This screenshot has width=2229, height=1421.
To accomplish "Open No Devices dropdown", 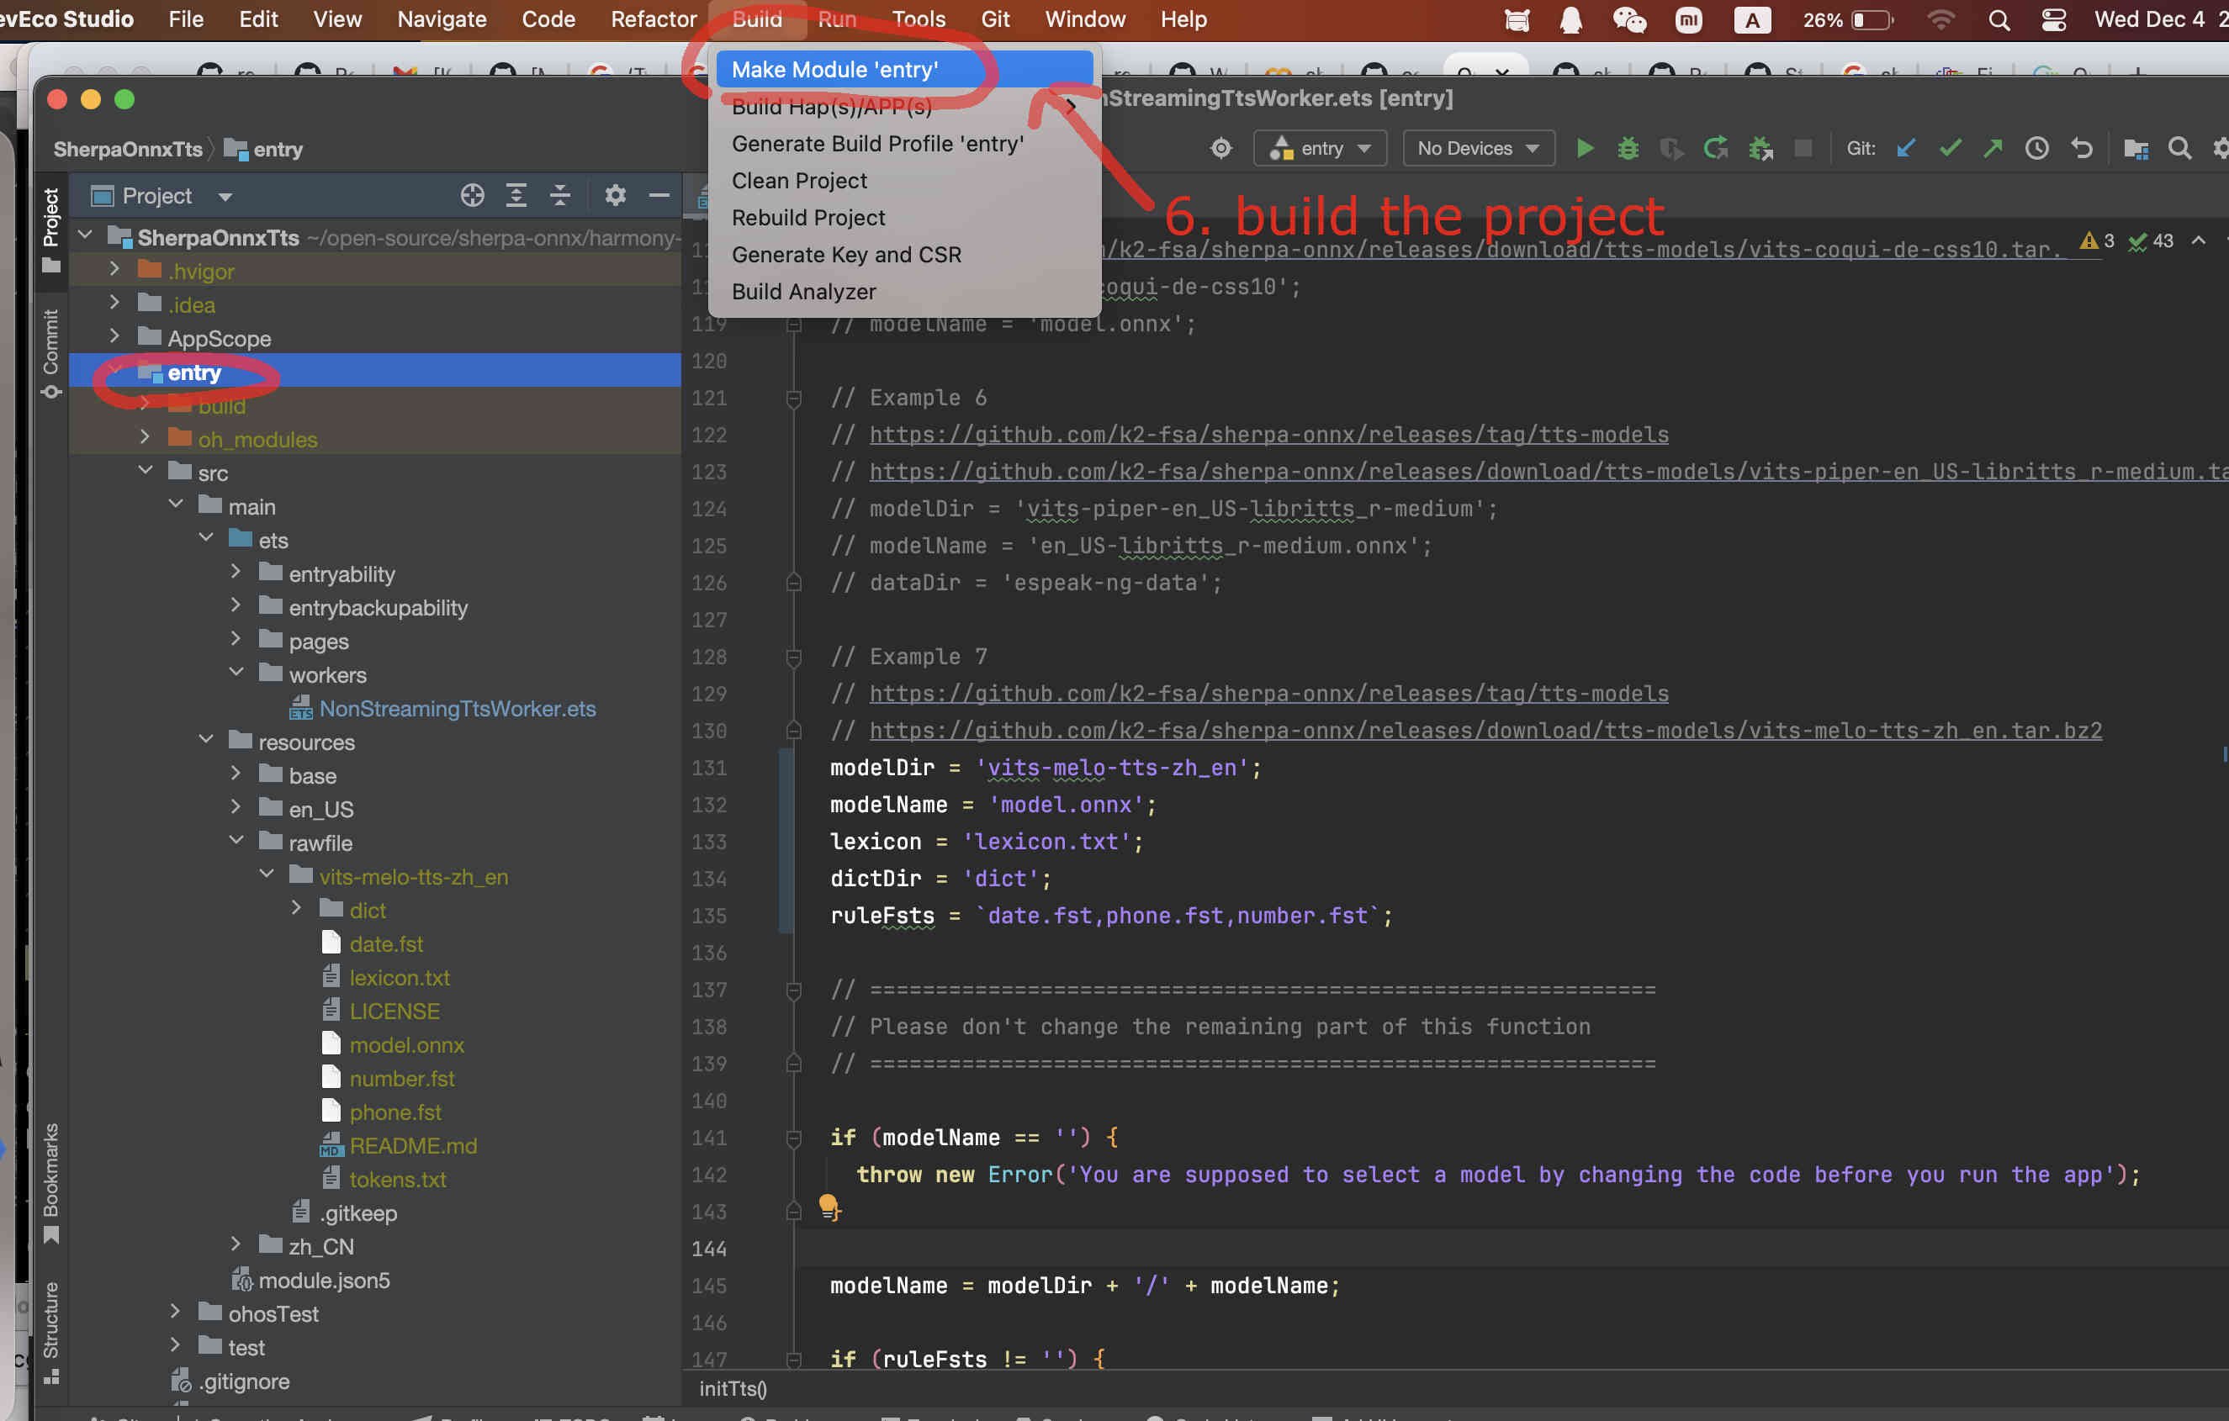I will point(1478,148).
